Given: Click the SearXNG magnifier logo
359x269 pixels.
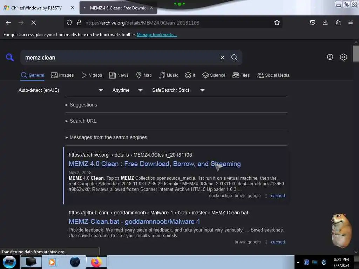Looking at the screenshot, I should [x=9, y=57].
